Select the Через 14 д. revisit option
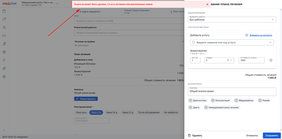The image size is (282, 139). (x=111, y=113)
